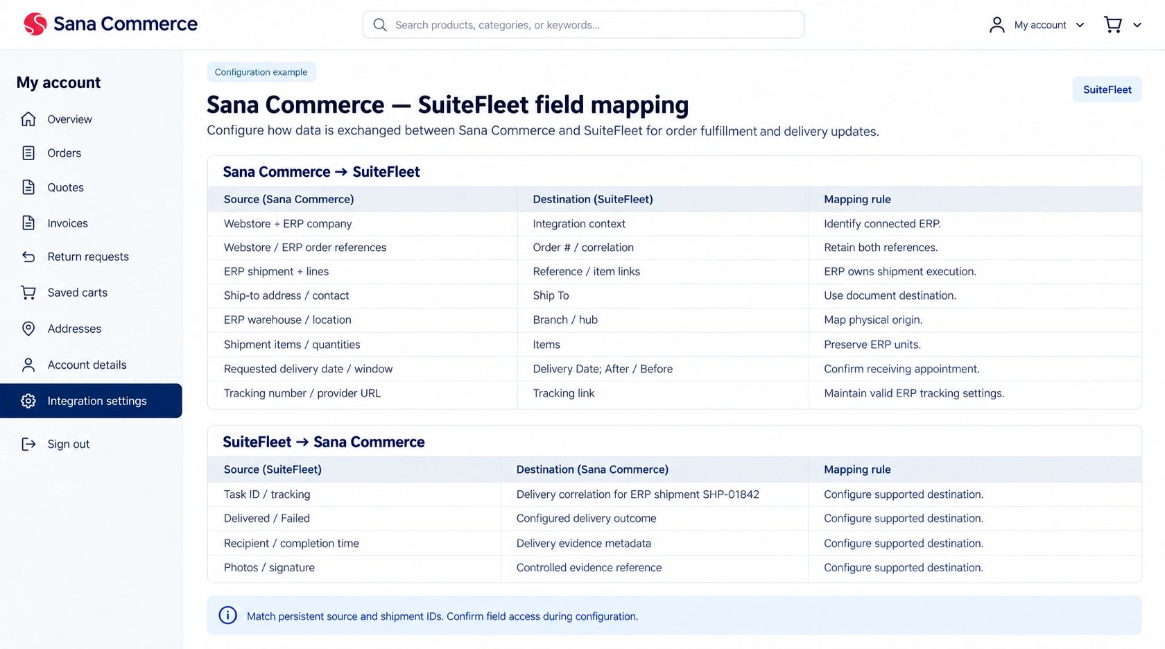The image size is (1165, 649).
Task: Click the info circle icon in notice
Action: [x=227, y=615]
